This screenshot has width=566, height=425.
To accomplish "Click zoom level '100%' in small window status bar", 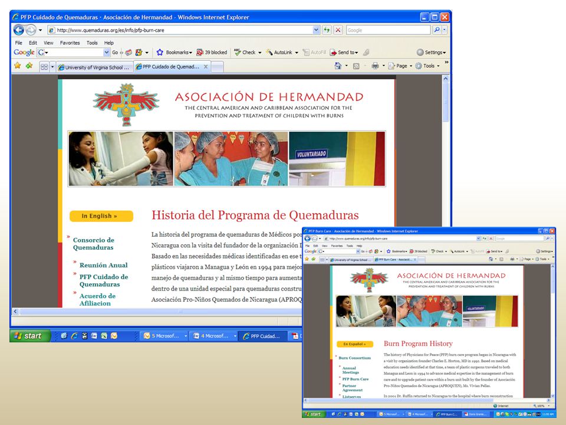I will click(541, 406).
